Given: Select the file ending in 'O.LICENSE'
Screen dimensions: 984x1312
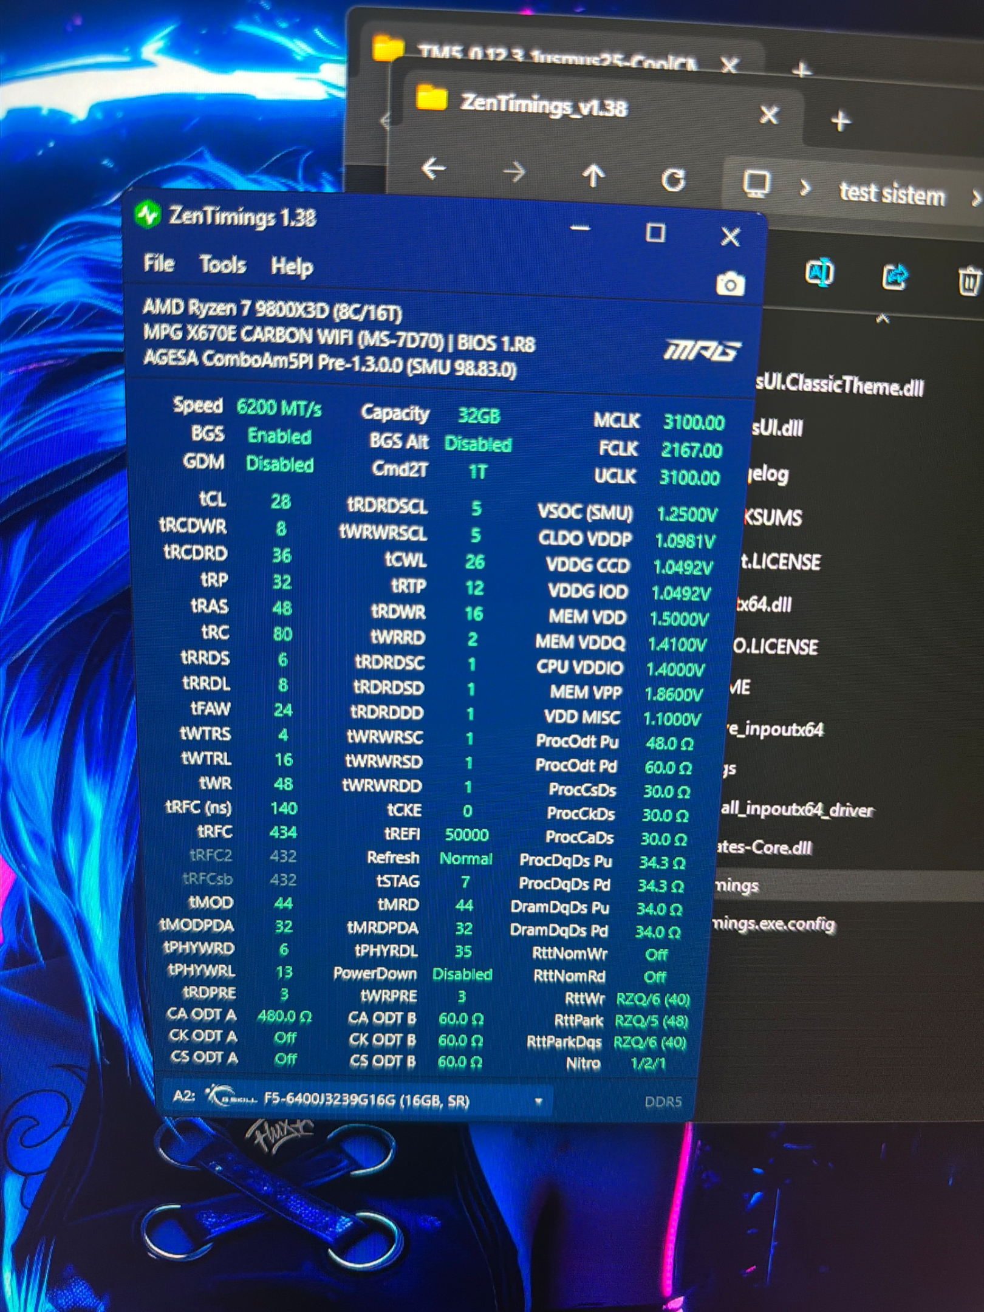Looking at the screenshot, I should tap(776, 646).
